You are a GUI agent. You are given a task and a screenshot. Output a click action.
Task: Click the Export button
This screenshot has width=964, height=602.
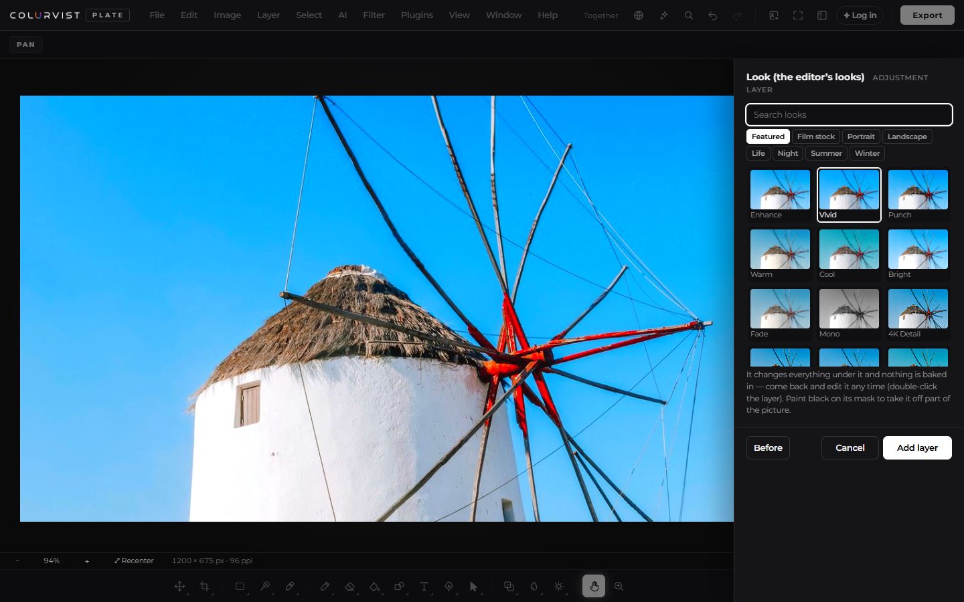927,15
